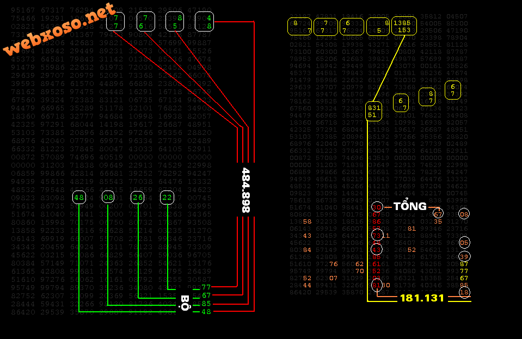
Task: Click the circled red number 73
Action: 377,236
